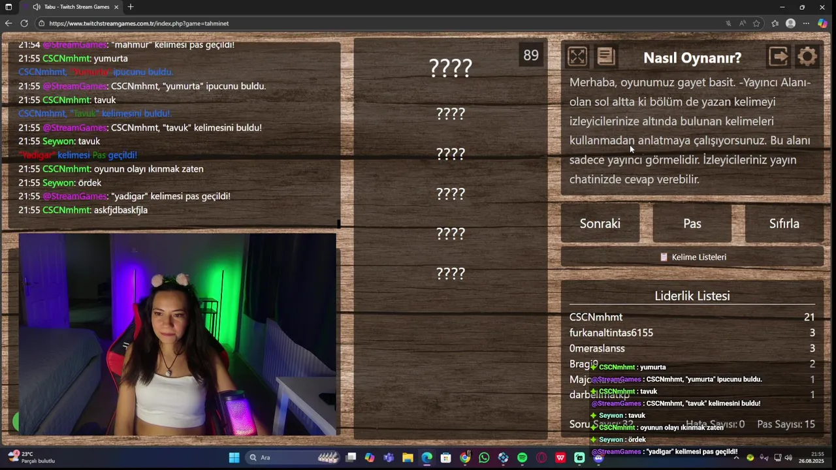Click the Pas Sayısı: 15 stat
Image resolution: width=836 pixels, height=470 pixels.
786,424
